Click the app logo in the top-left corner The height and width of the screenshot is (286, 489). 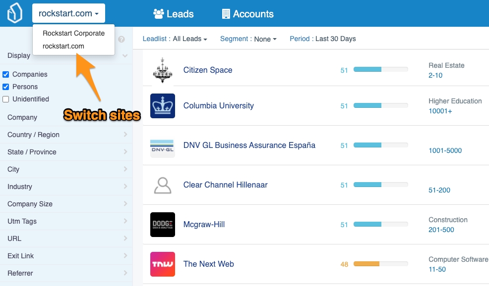tap(14, 13)
